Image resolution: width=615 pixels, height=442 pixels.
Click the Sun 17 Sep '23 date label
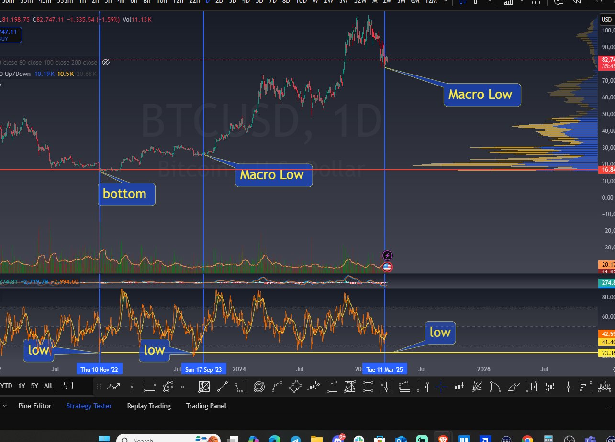(203, 369)
